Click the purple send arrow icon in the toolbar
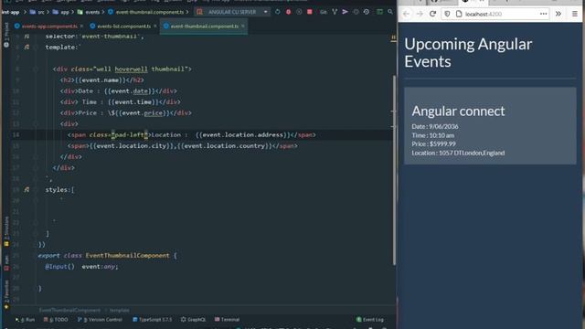585x329 pixels. pyautogui.click(x=346, y=12)
